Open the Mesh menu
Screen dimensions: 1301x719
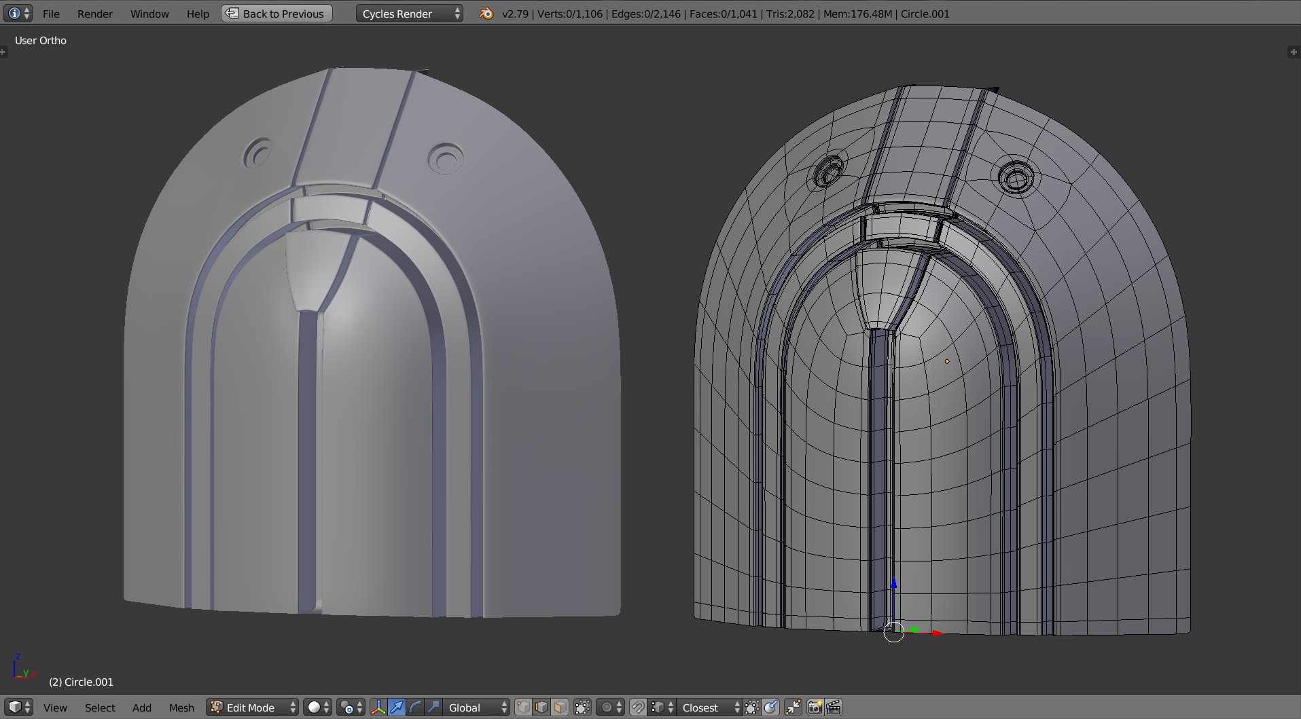click(x=181, y=707)
